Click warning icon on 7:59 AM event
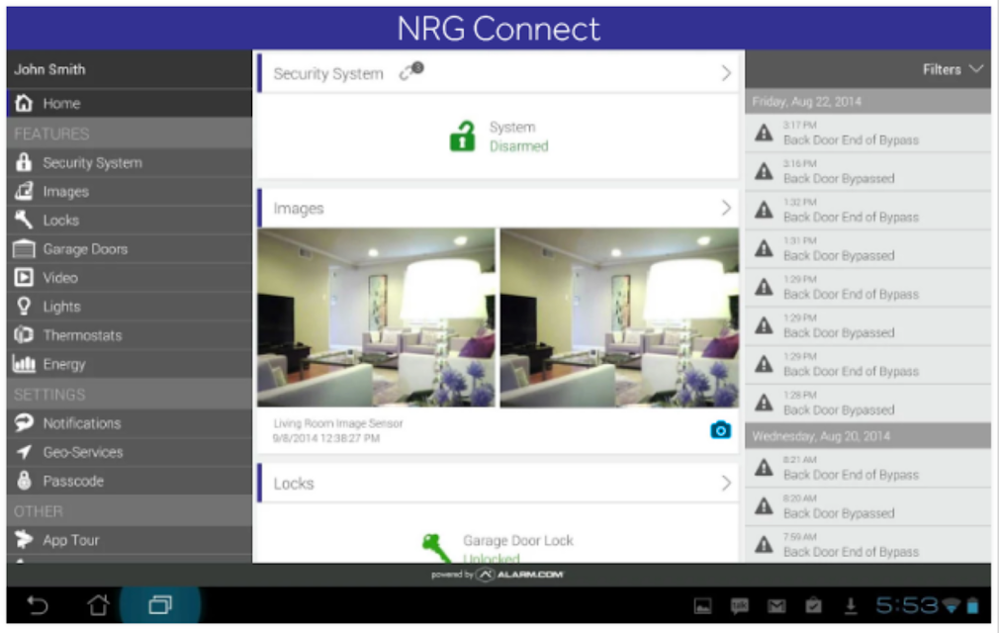Image resolution: width=999 pixels, height=633 pixels. tap(764, 545)
